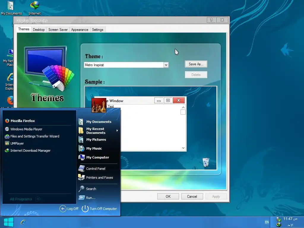The image size is (304, 228).
Task: Switch to the Themes tab
Action: (24, 29)
